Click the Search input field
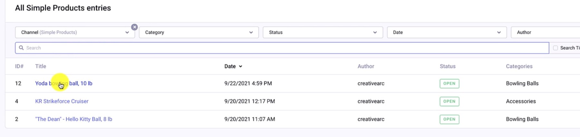Image resolution: width=580 pixels, height=137 pixels. (x=284, y=48)
